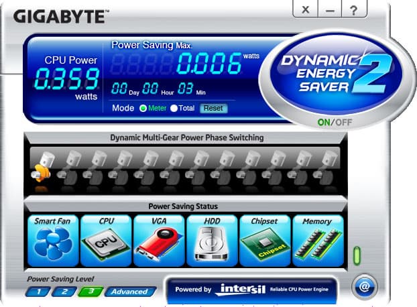The image size is (417, 307).
Task: Click the Memory power saving icon
Action: tap(318, 241)
